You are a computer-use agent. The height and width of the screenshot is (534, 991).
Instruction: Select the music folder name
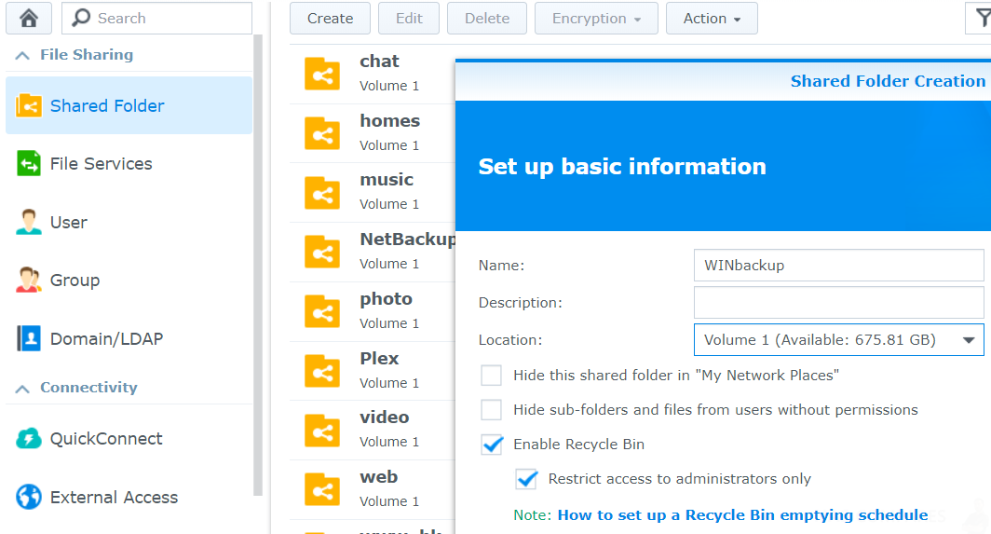point(387,180)
